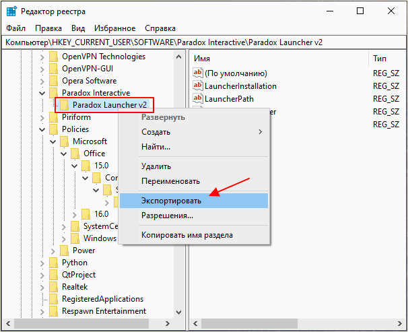Click the Office folder icon
408x332 pixels.
[x=75, y=154]
